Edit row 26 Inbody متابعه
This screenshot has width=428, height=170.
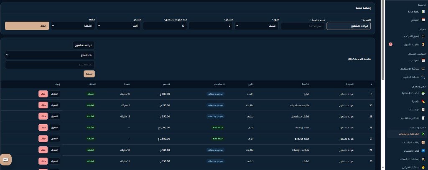(54, 150)
